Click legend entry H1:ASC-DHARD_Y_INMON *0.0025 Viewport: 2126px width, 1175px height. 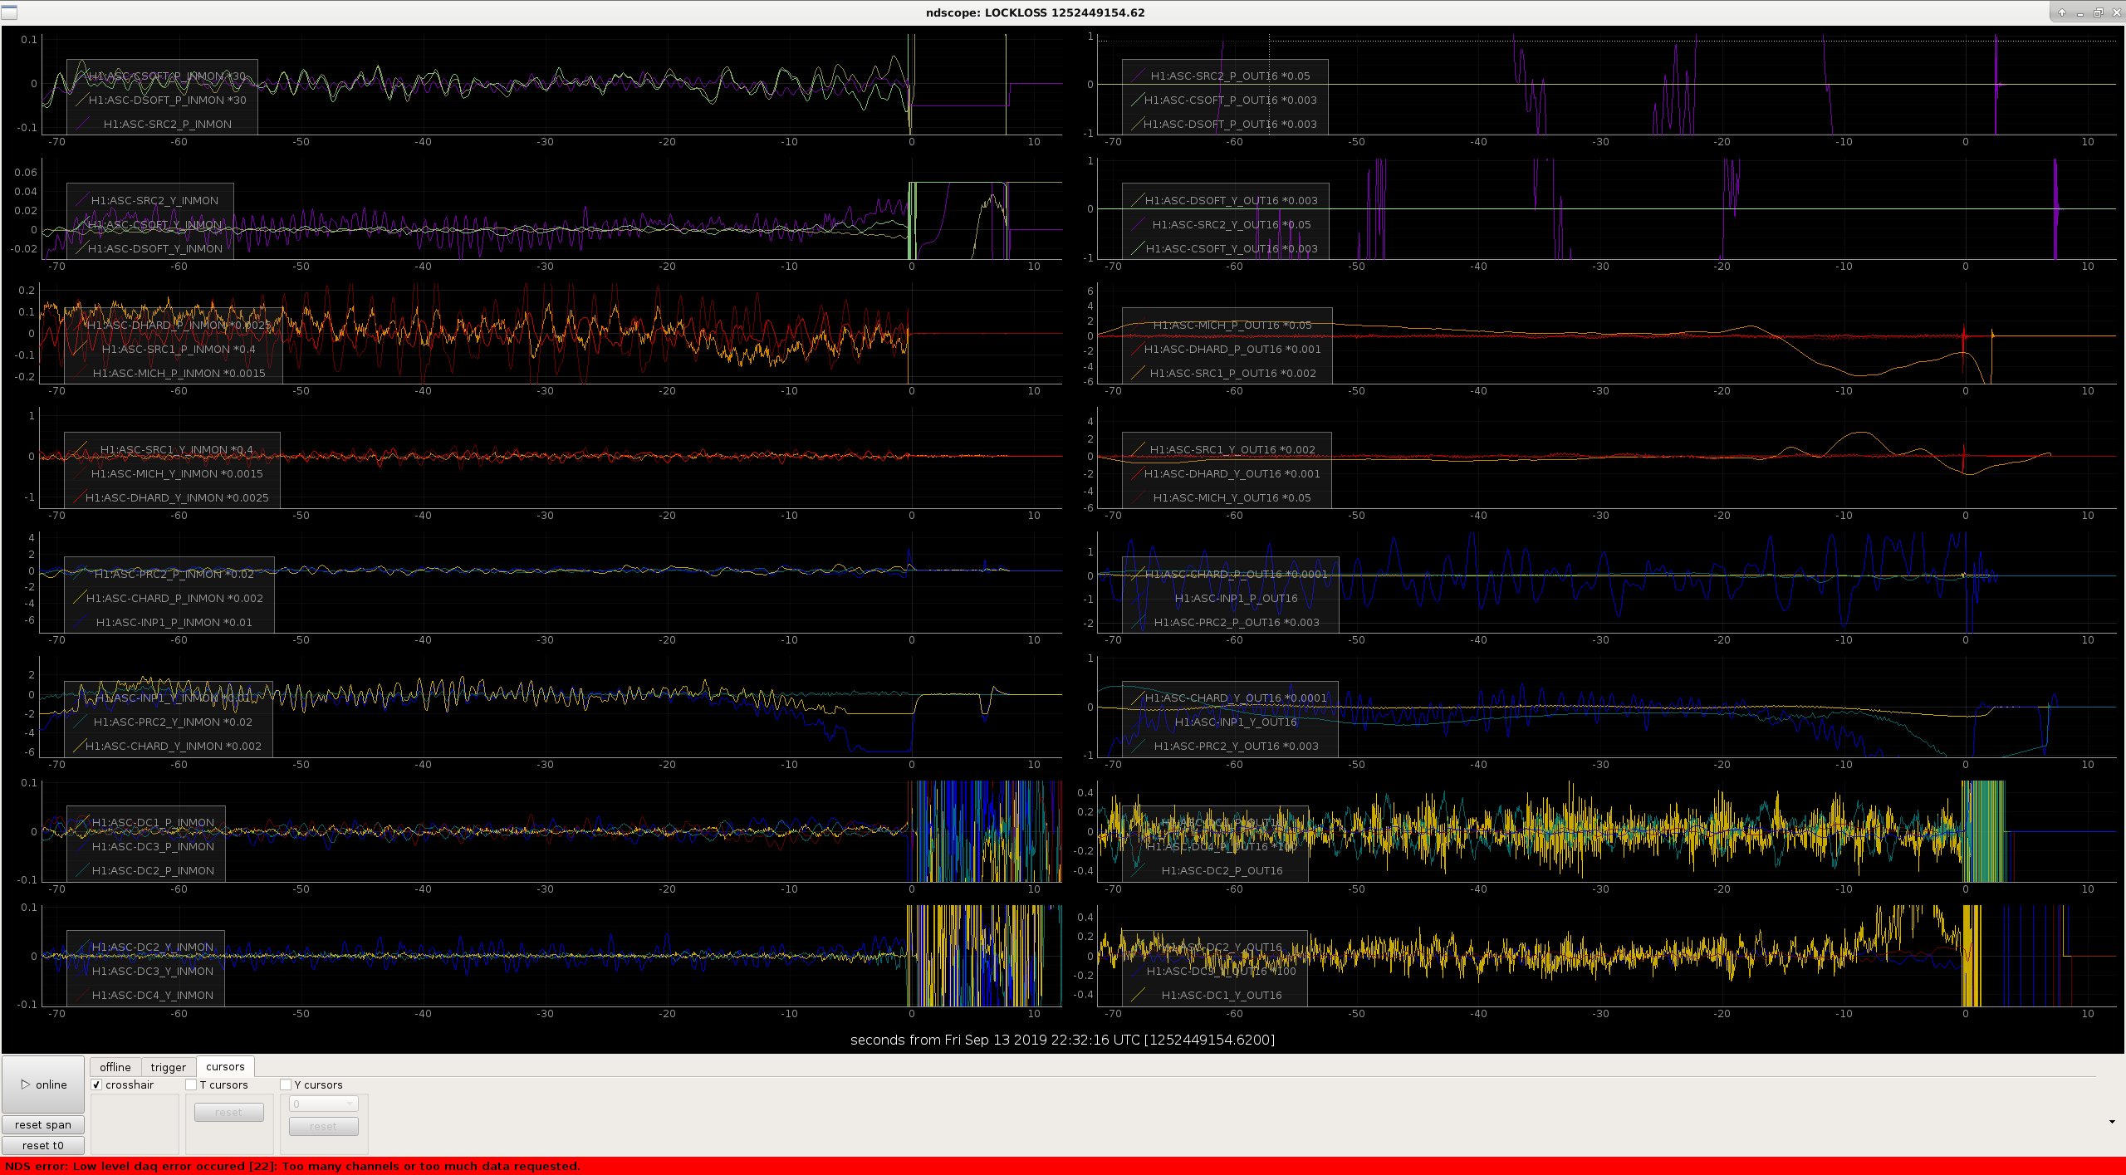(177, 497)
